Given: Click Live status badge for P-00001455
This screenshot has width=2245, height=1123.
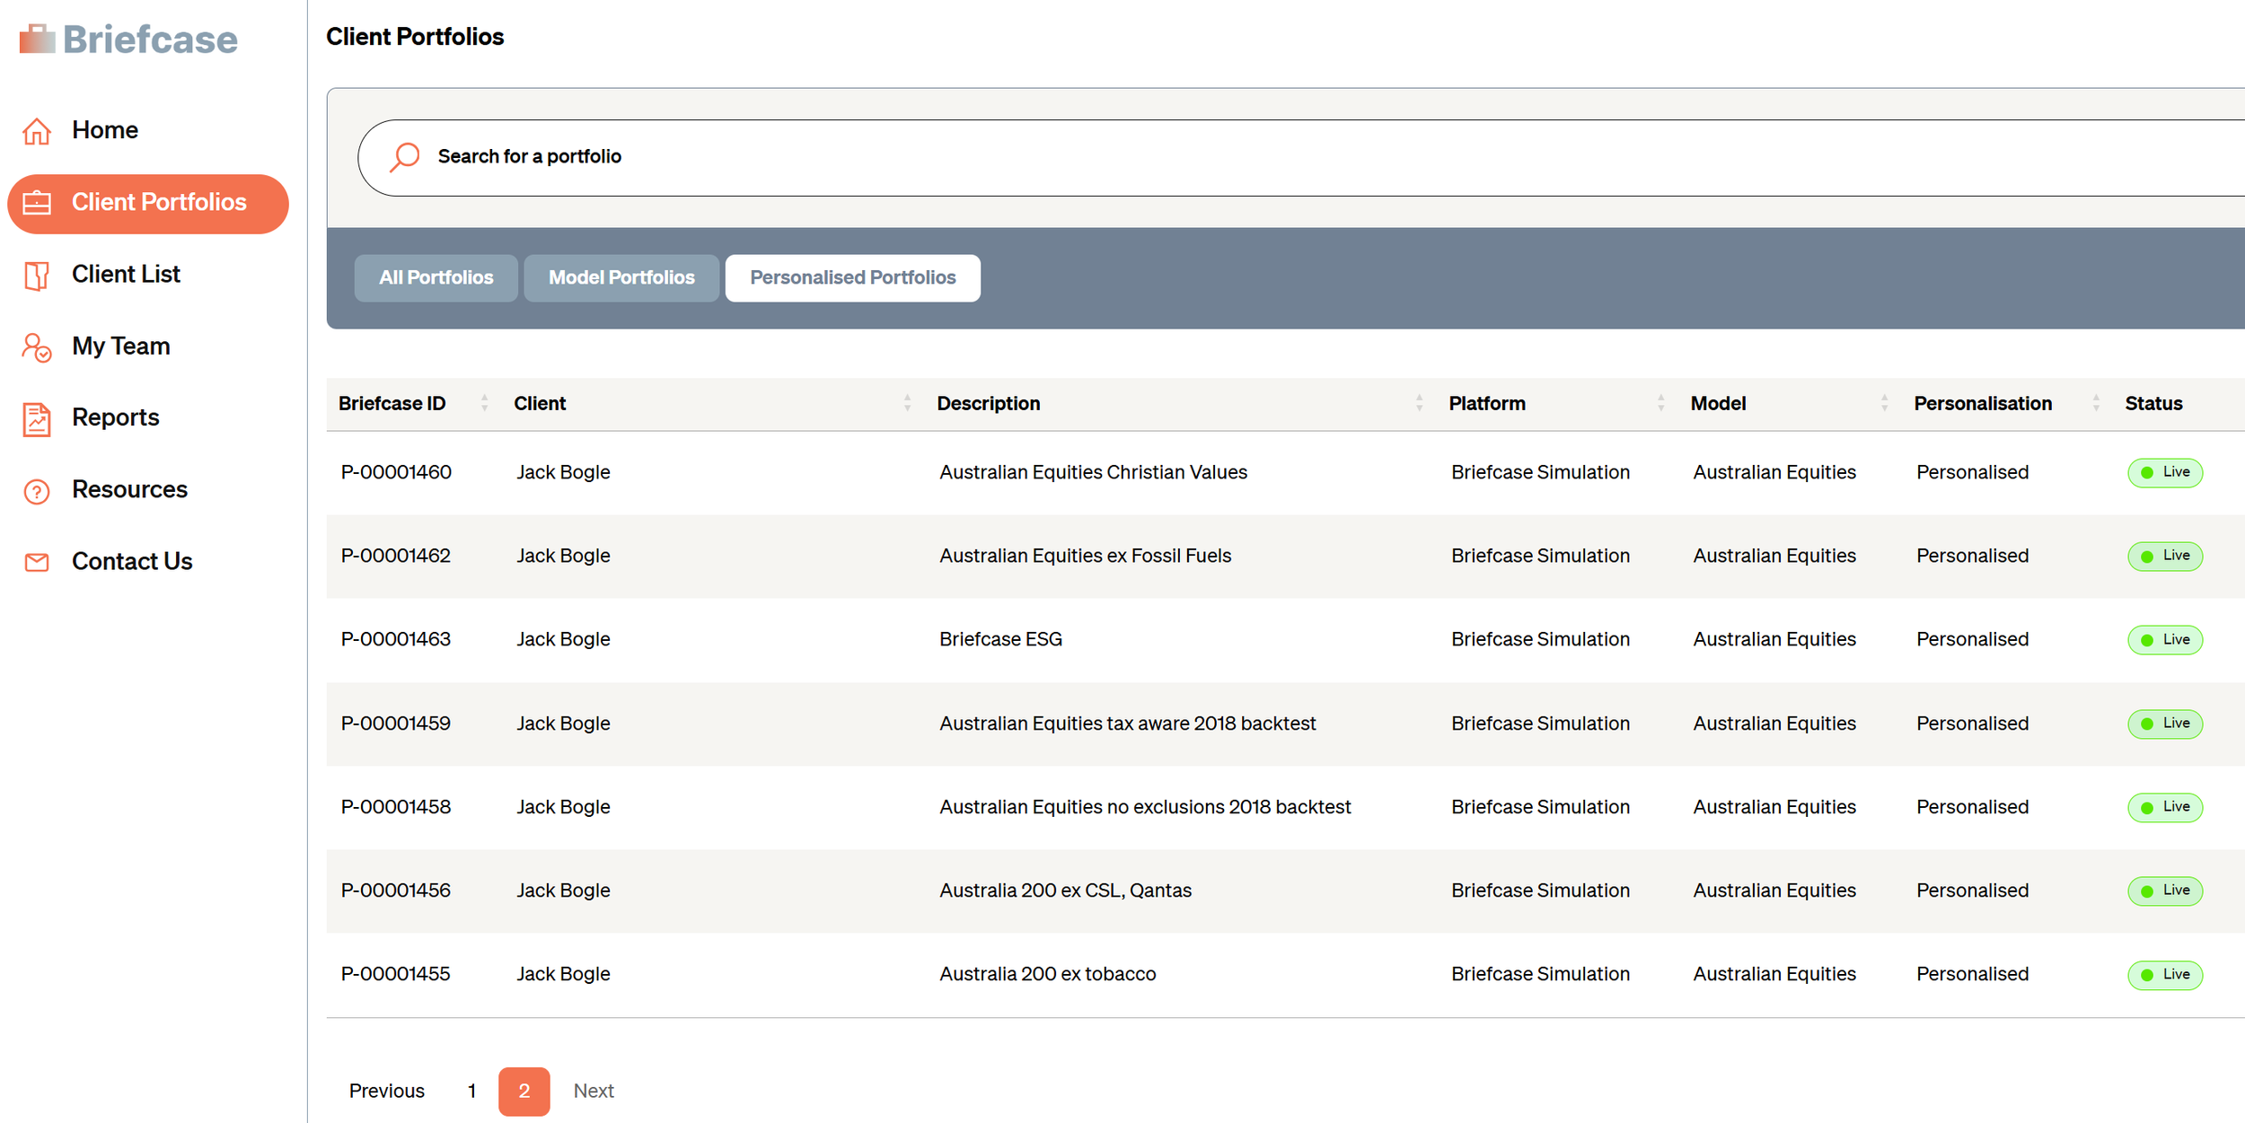Looking at the screenshot, I should 2164,975.
